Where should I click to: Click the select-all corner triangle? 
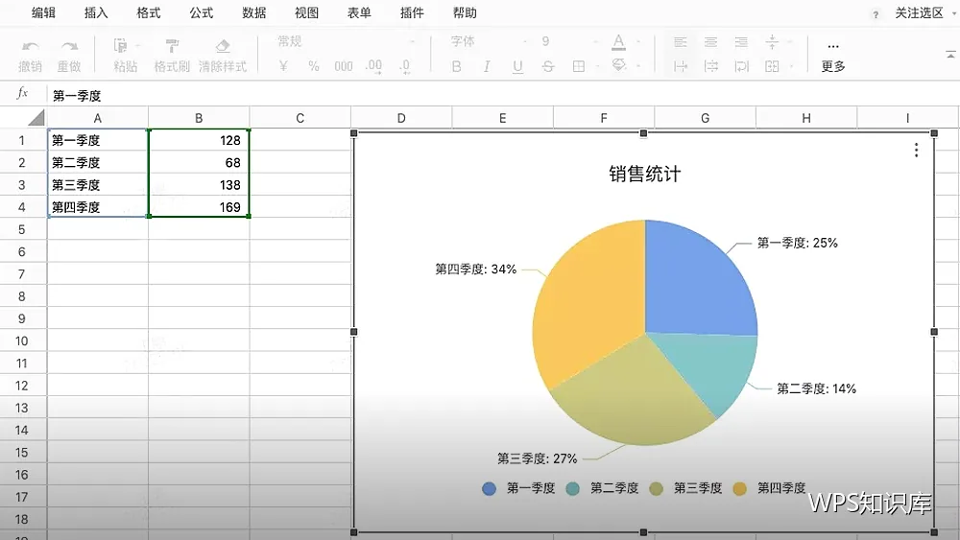[x=36, y=117]
